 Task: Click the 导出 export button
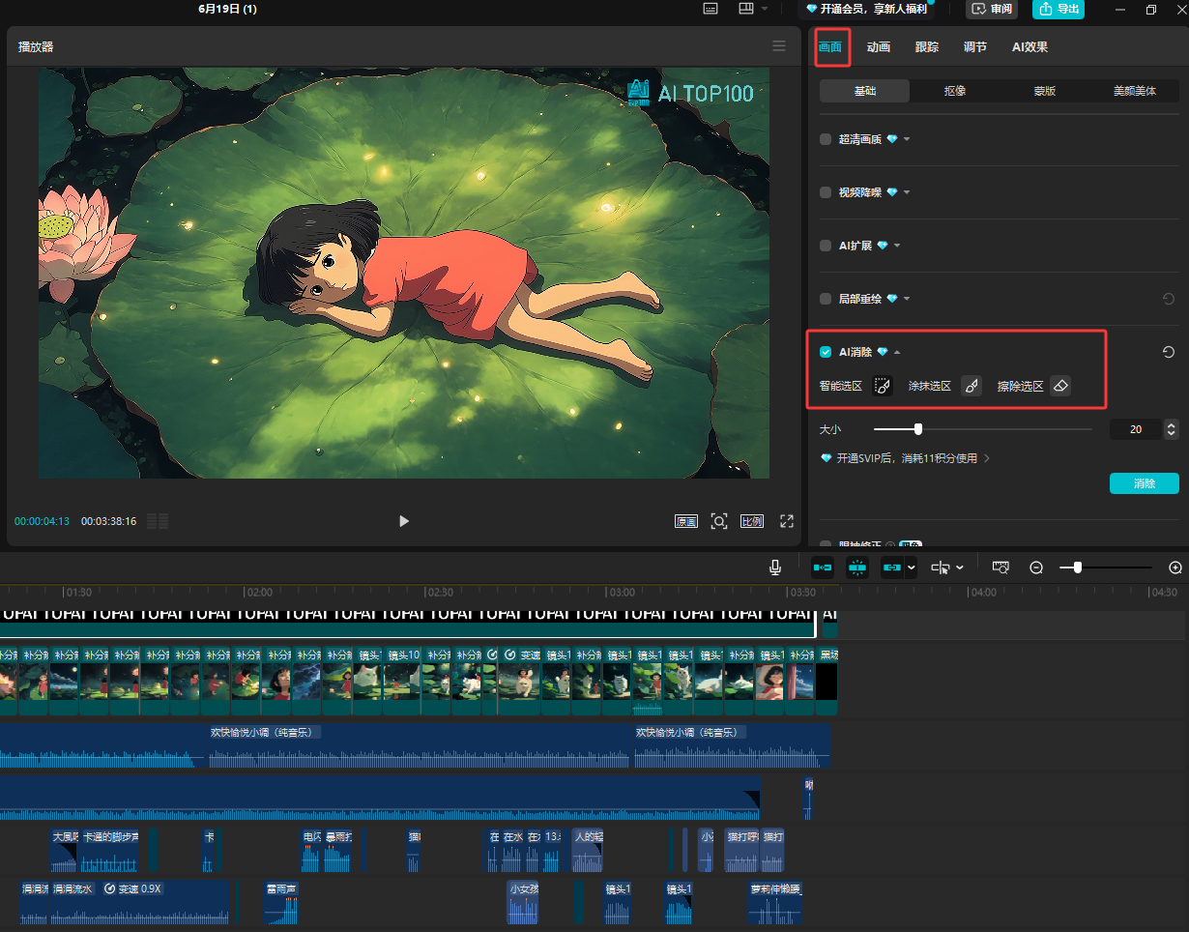(x=1058, y=9)
